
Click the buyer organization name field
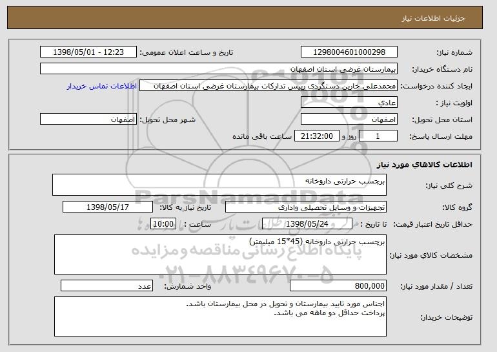click(219, 69)
